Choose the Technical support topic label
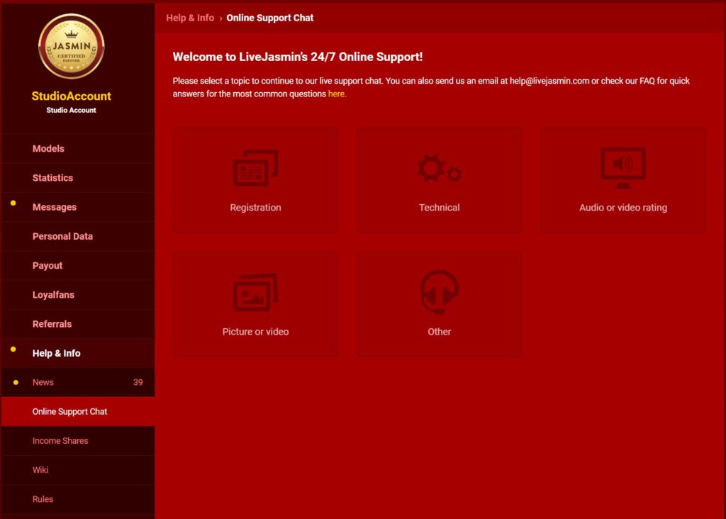This screenshot has width=726, height=519. [440, 208]
